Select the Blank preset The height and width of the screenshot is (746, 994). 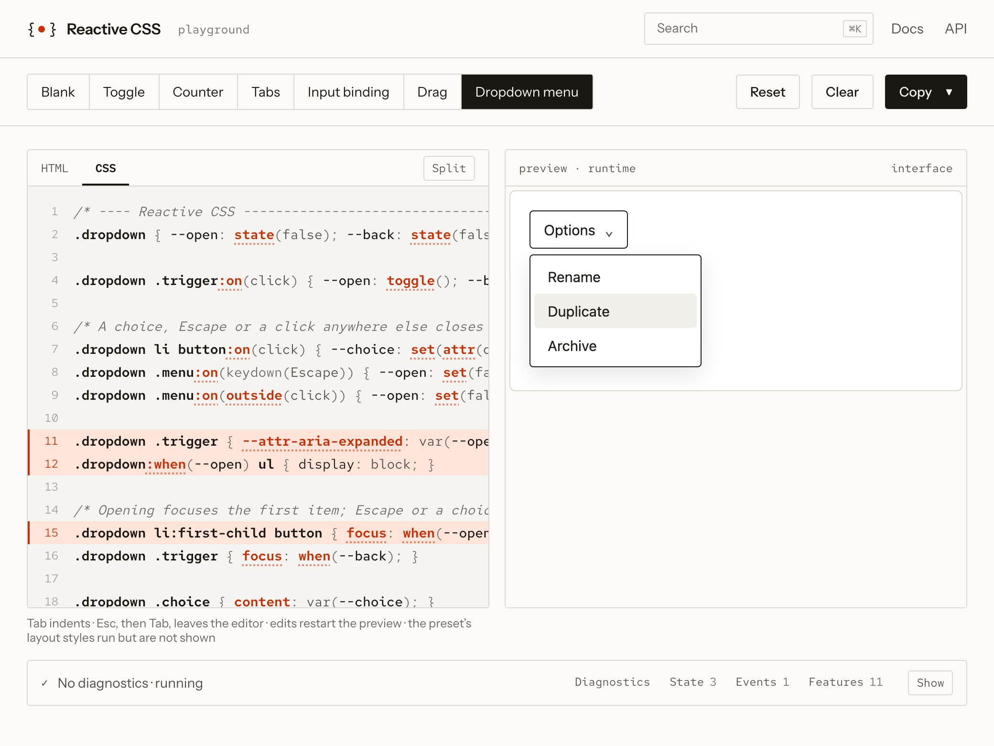tap(58, 92)
